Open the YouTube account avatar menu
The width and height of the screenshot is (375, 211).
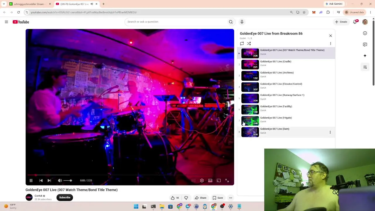[x=365, y=22]
